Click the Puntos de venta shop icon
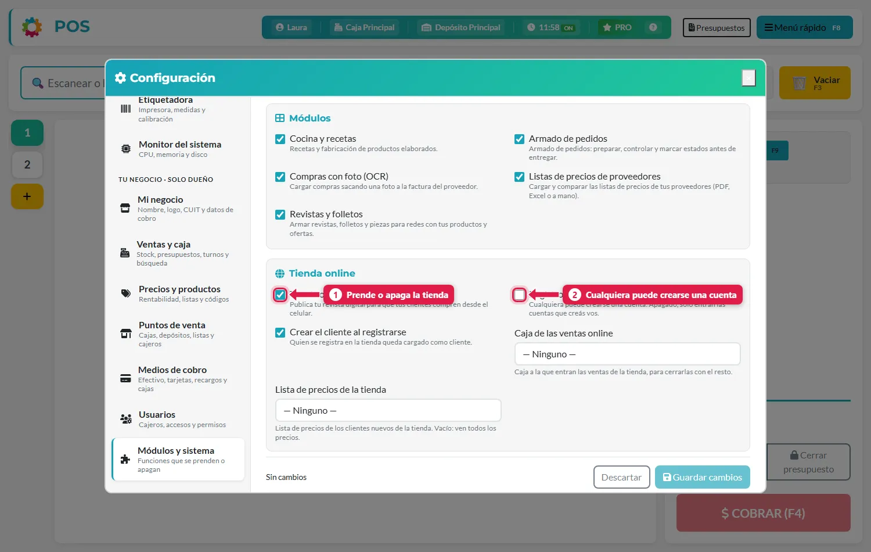Image resolution: width=871 pixels, height=552 pixels. tap(126, 334)
